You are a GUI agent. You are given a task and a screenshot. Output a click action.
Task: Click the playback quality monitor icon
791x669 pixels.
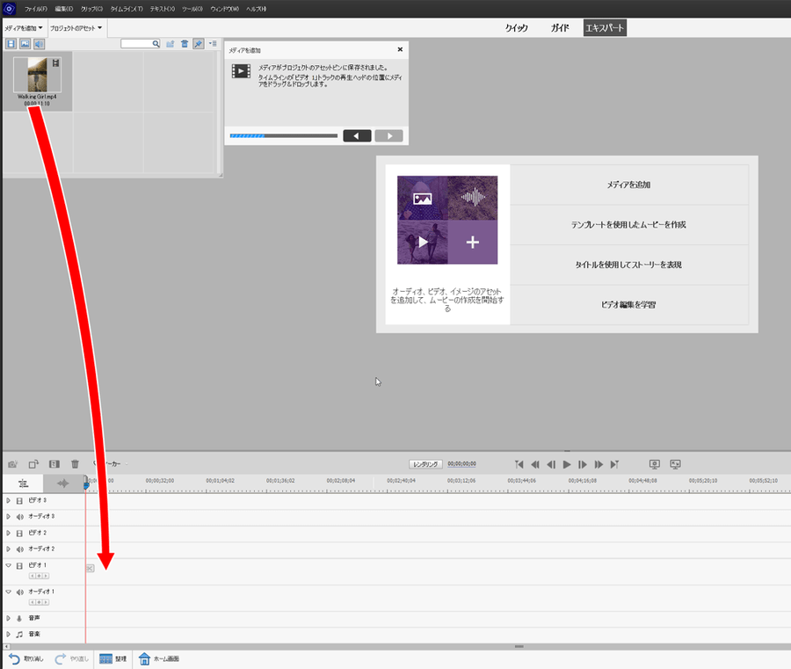pos(654,464)
